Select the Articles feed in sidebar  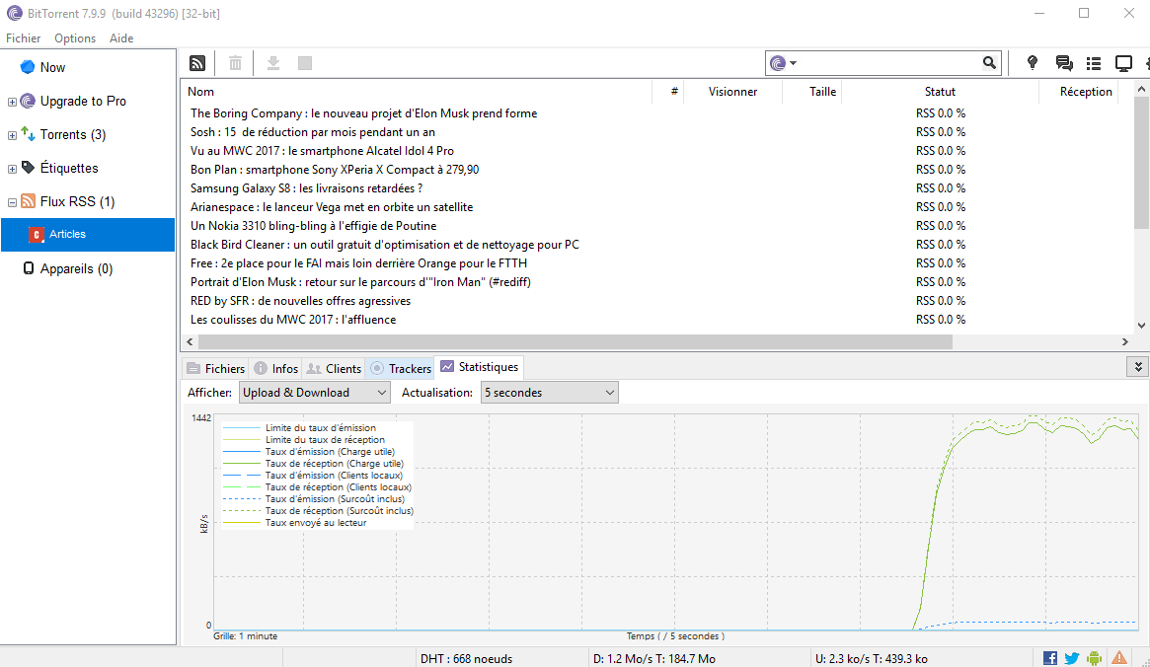click(x=67, y=235)
